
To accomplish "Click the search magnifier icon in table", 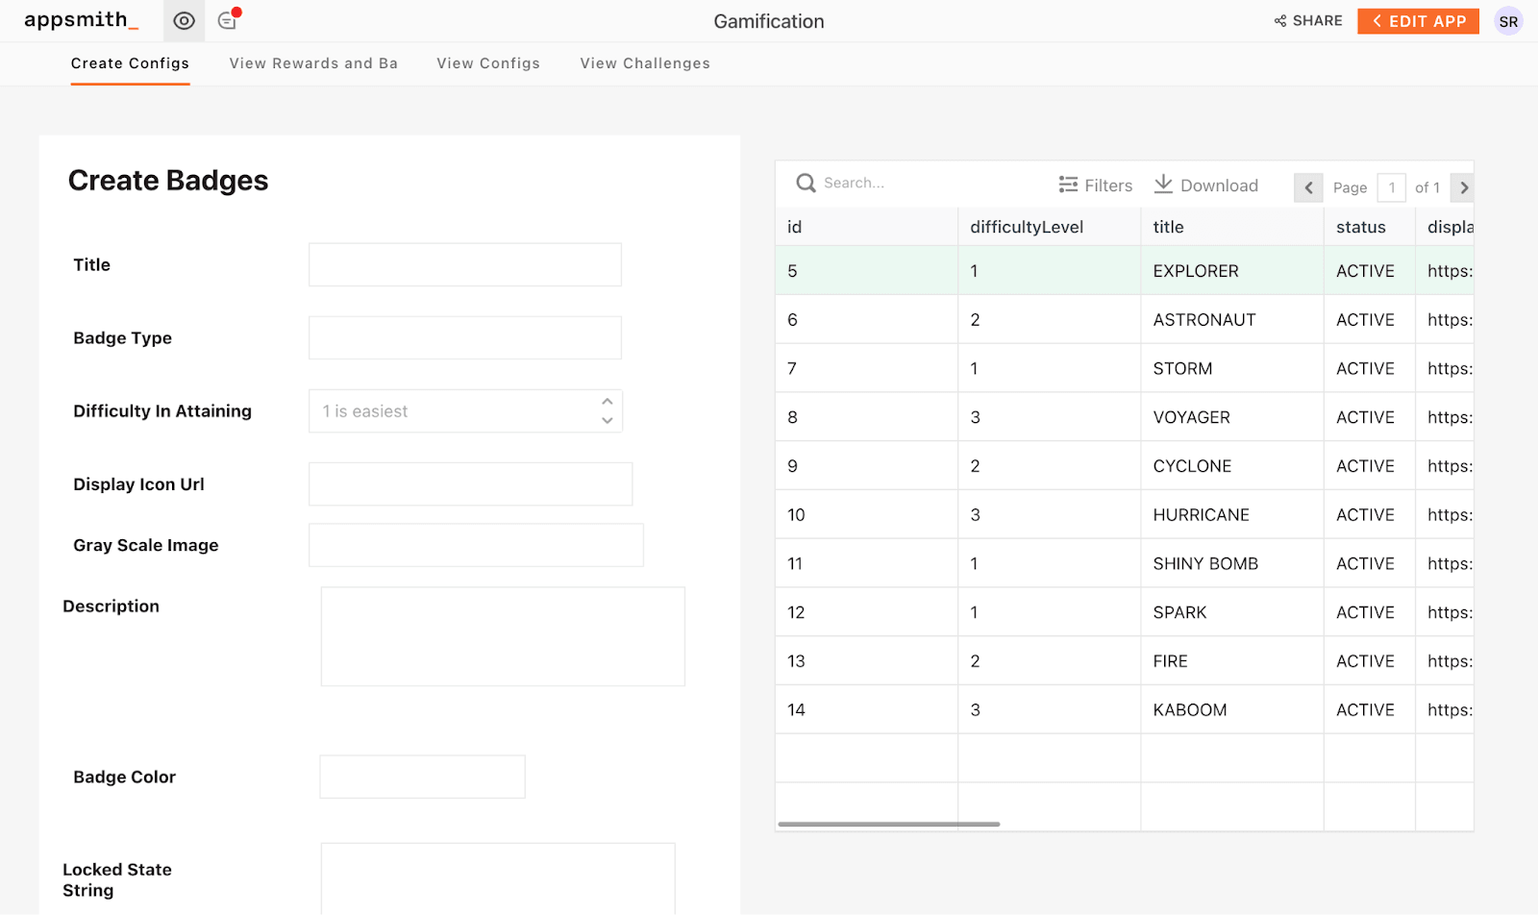I will coord(806,183).
